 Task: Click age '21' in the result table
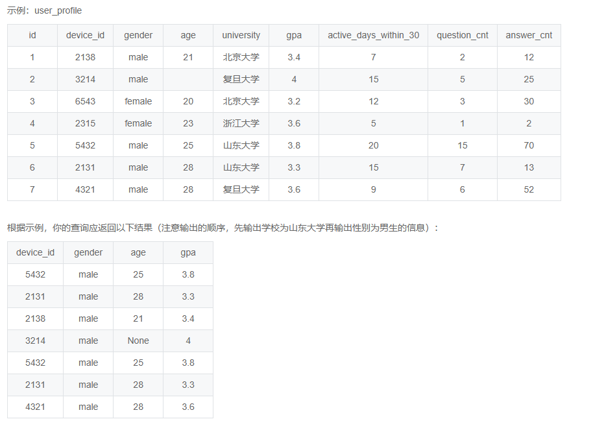(138, 319)
